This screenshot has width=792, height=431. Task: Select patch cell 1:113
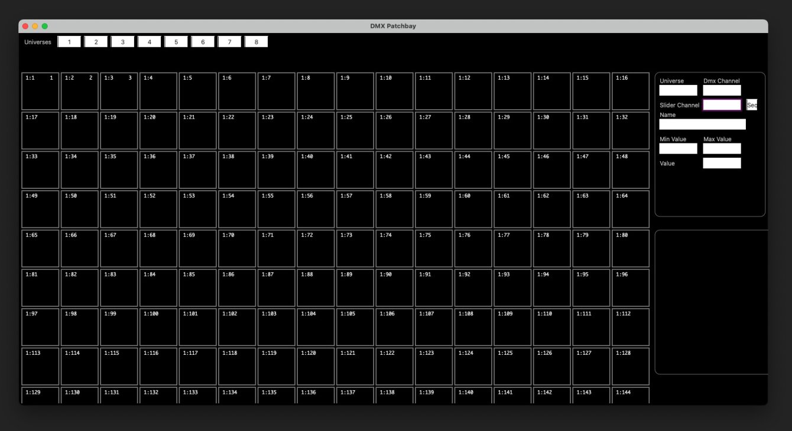(x=40, y=367)
